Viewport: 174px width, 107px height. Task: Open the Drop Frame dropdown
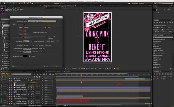pos(52,41)
